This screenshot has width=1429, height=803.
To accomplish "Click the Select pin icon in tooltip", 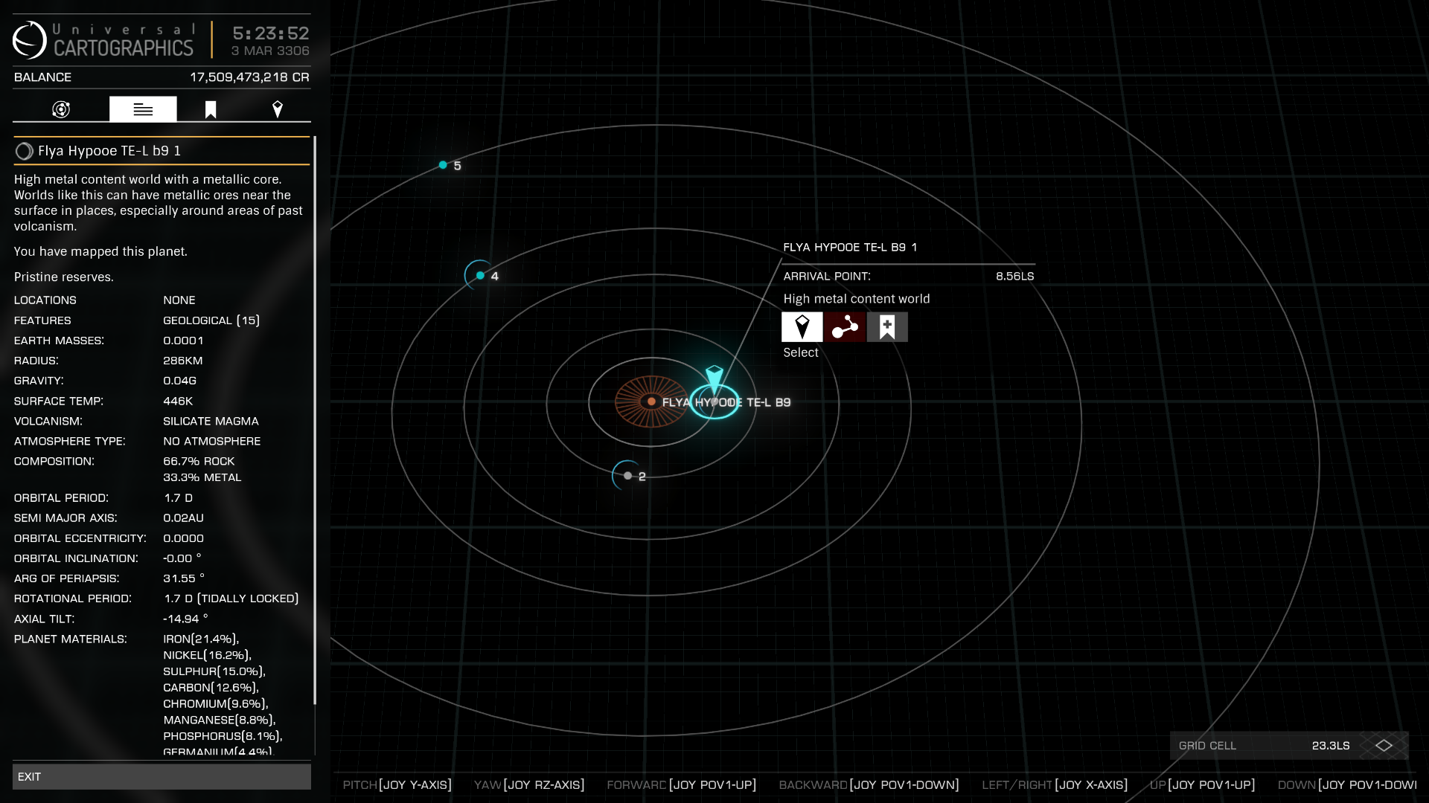I will click(802, 327).
